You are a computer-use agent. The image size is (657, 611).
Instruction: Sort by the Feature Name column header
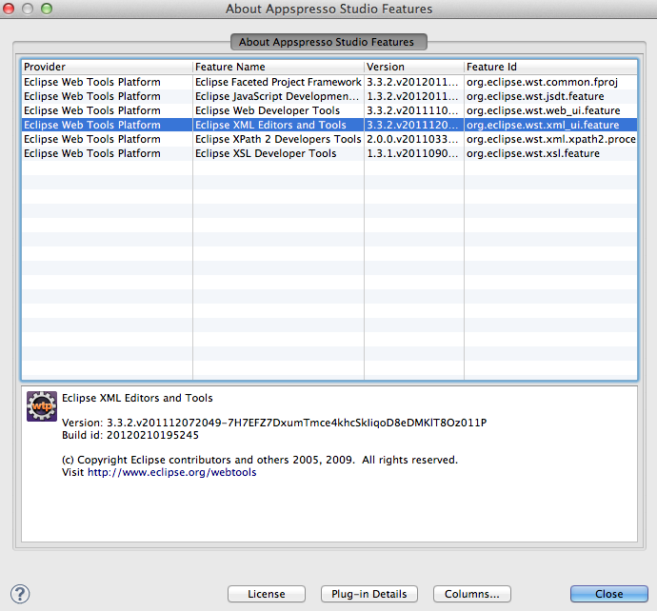click(x=278, y=67)
